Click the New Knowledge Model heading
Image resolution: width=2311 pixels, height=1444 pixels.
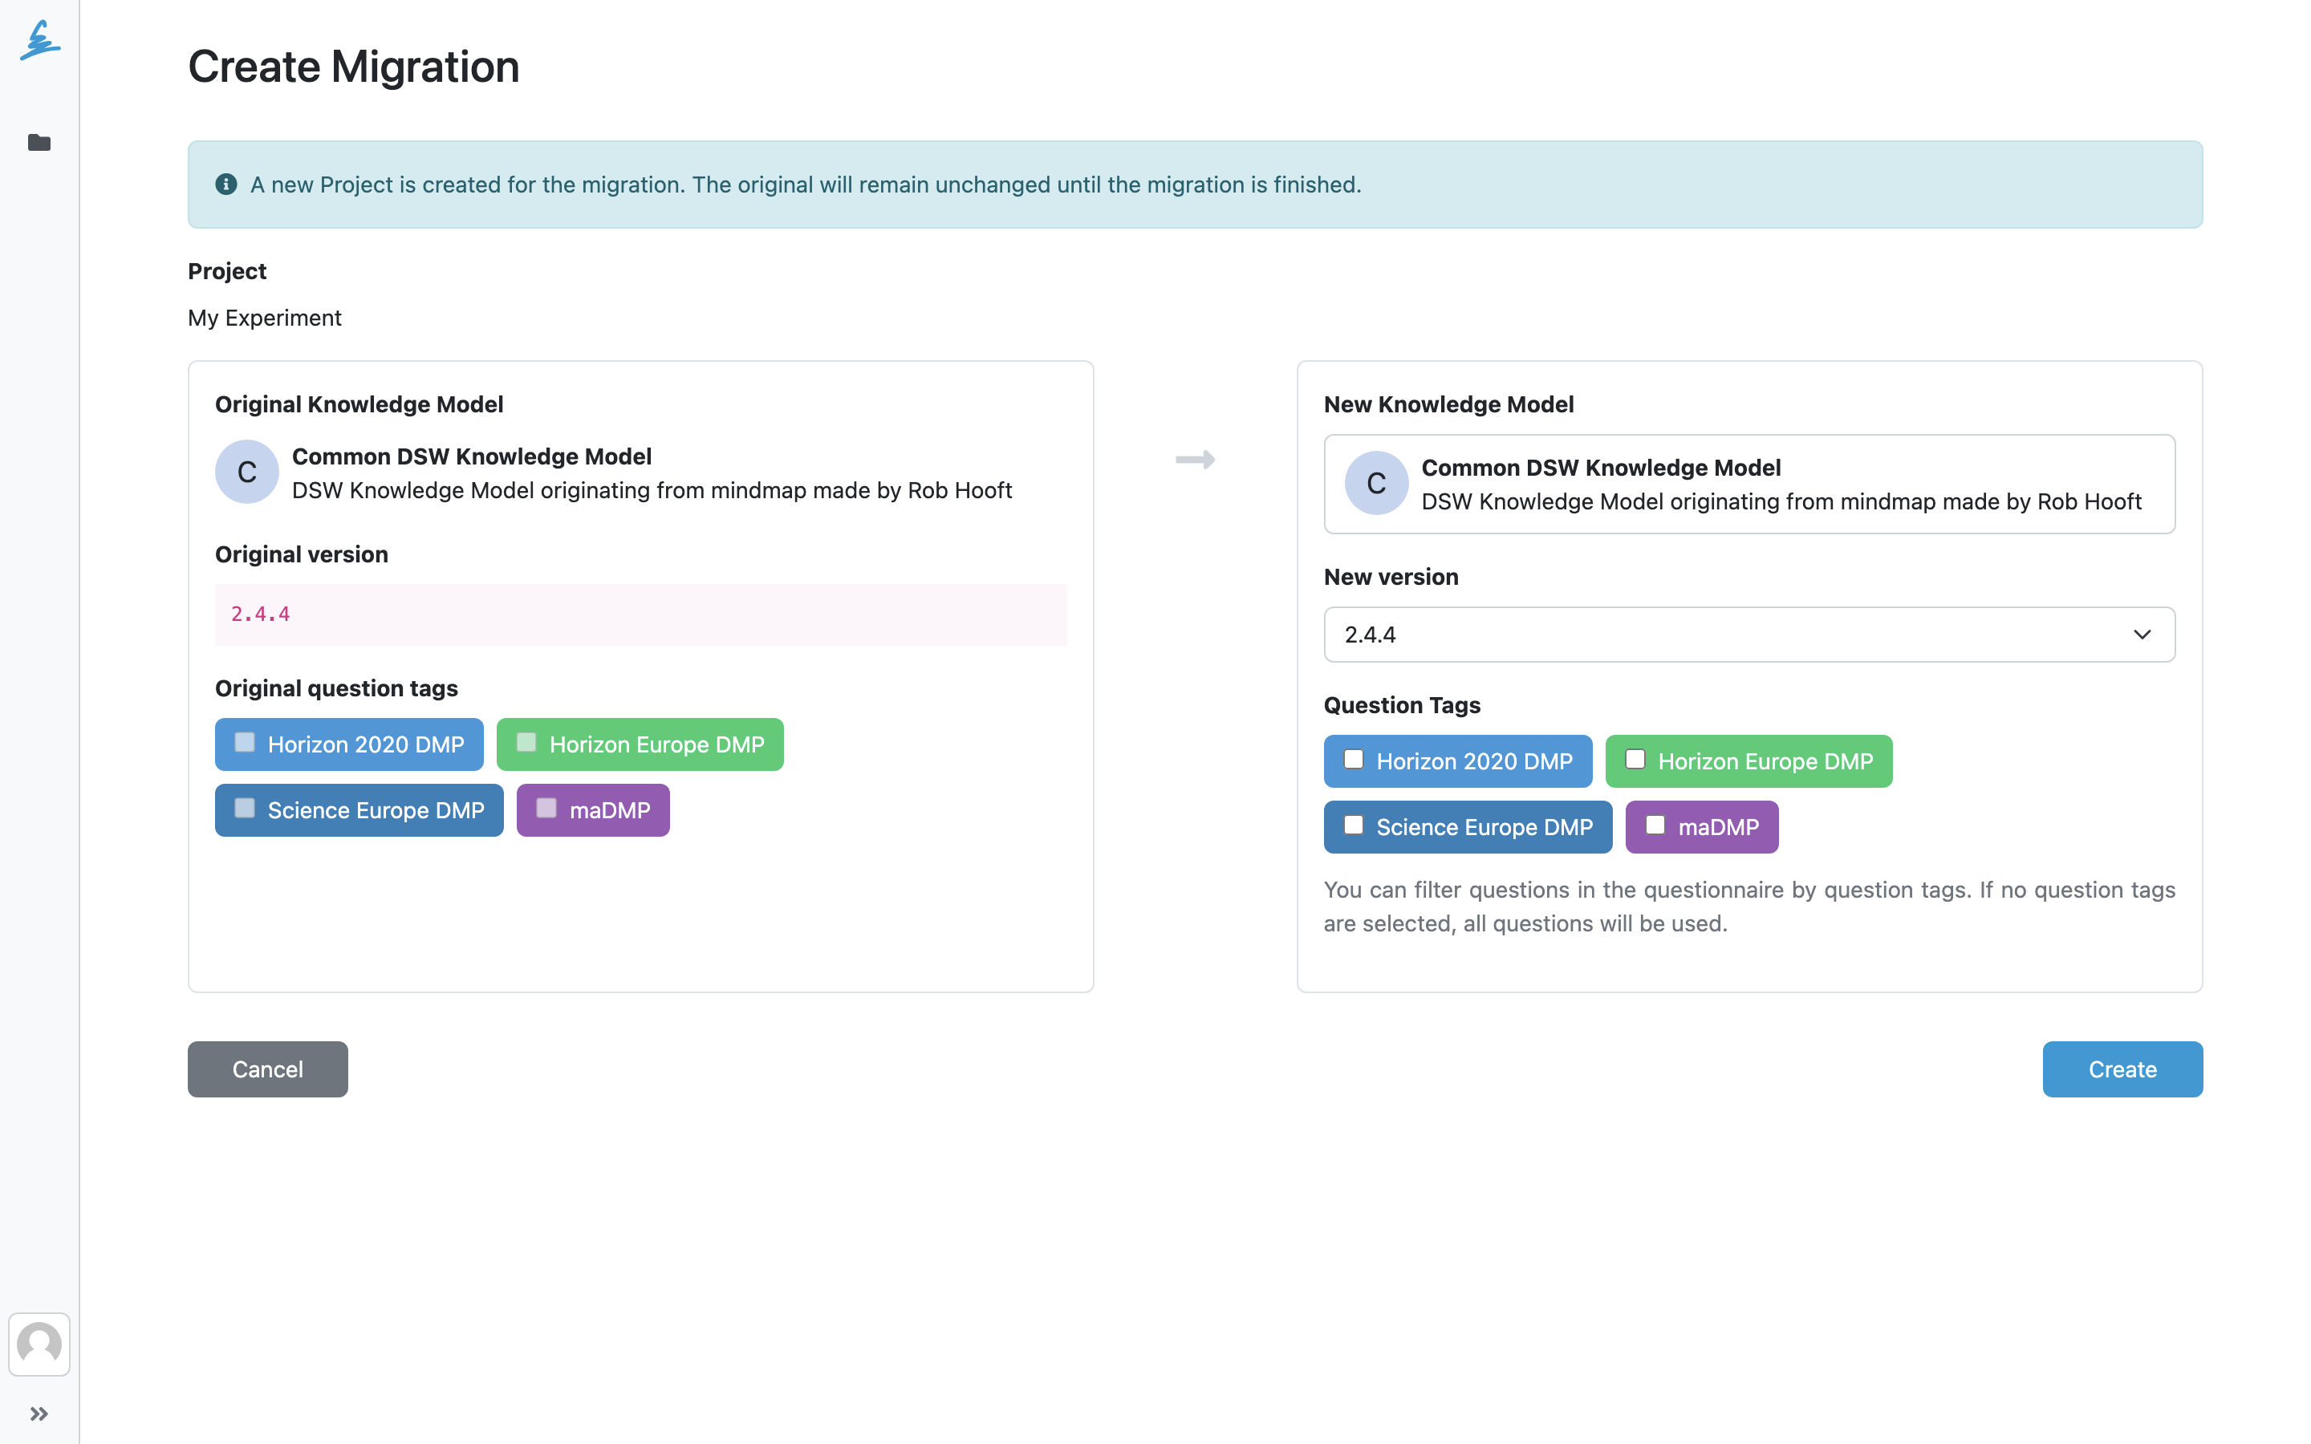[1448, 404]
